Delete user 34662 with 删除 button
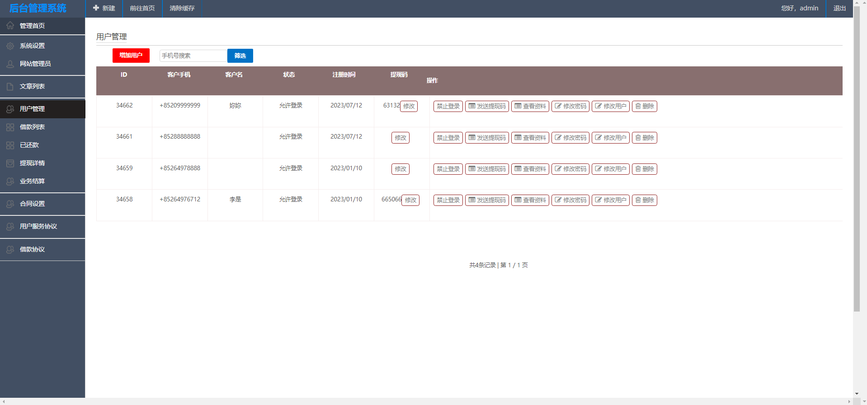867x405 pixels. click(644, 106)
